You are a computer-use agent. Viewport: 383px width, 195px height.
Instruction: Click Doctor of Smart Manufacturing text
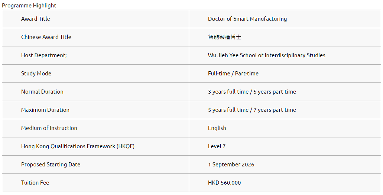[247, 19]
